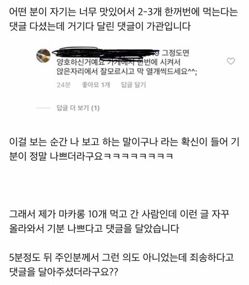This screenshot has height=285, width=249.
Task: Click the line '분이 정말 나쁘더라구요ㅋㅋㅋ'
Action: point(91,156)
